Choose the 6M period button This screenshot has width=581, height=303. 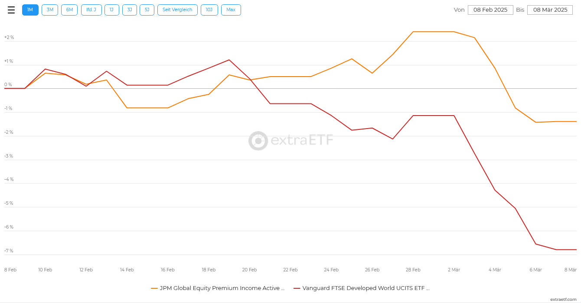(69, 10)
